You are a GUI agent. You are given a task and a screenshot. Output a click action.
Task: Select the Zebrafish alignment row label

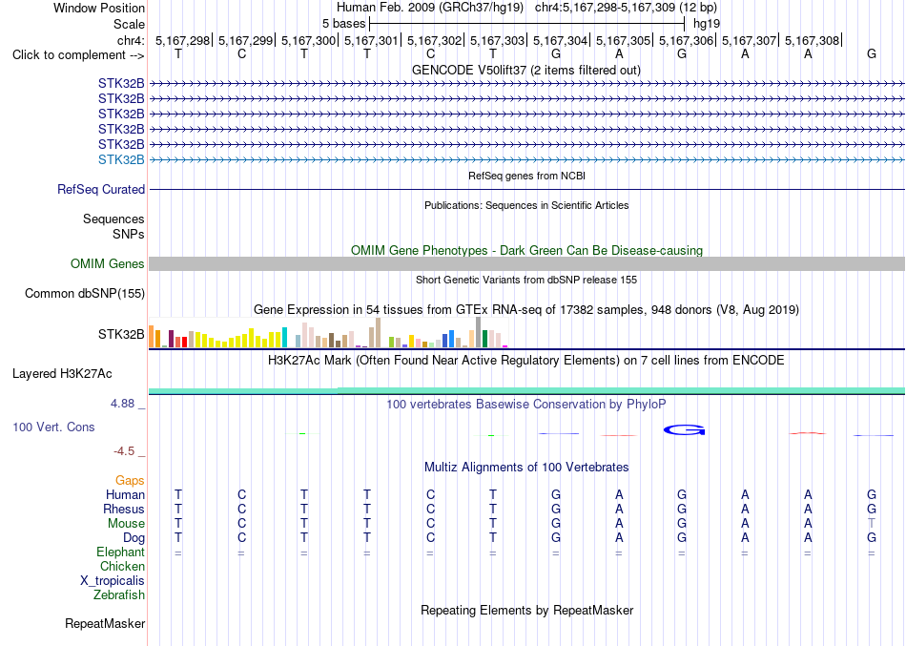point(119,594)
